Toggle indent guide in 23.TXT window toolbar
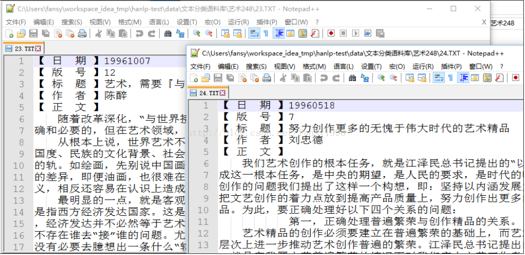Viewport: 525px width, 255px height. pos(279,33)
